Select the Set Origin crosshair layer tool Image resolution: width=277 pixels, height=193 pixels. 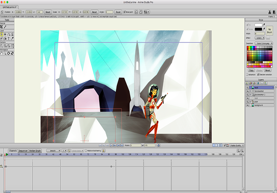(5, 34)
